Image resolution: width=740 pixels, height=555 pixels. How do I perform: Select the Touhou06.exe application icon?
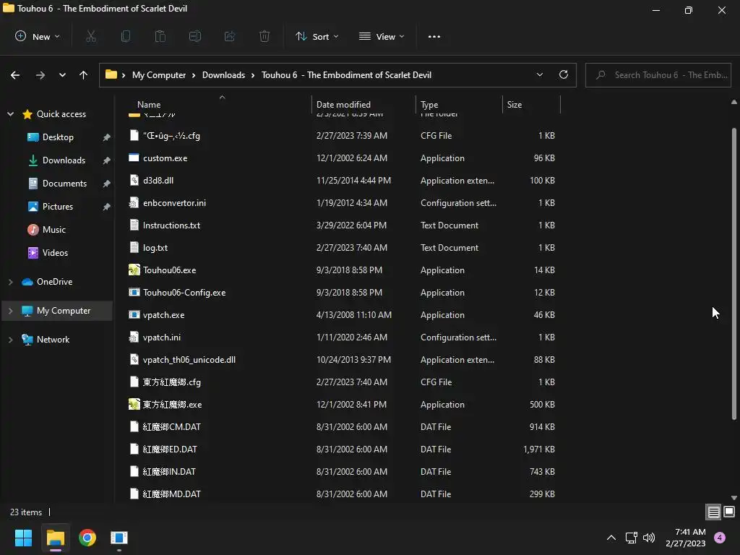click(x=134, y=270)
